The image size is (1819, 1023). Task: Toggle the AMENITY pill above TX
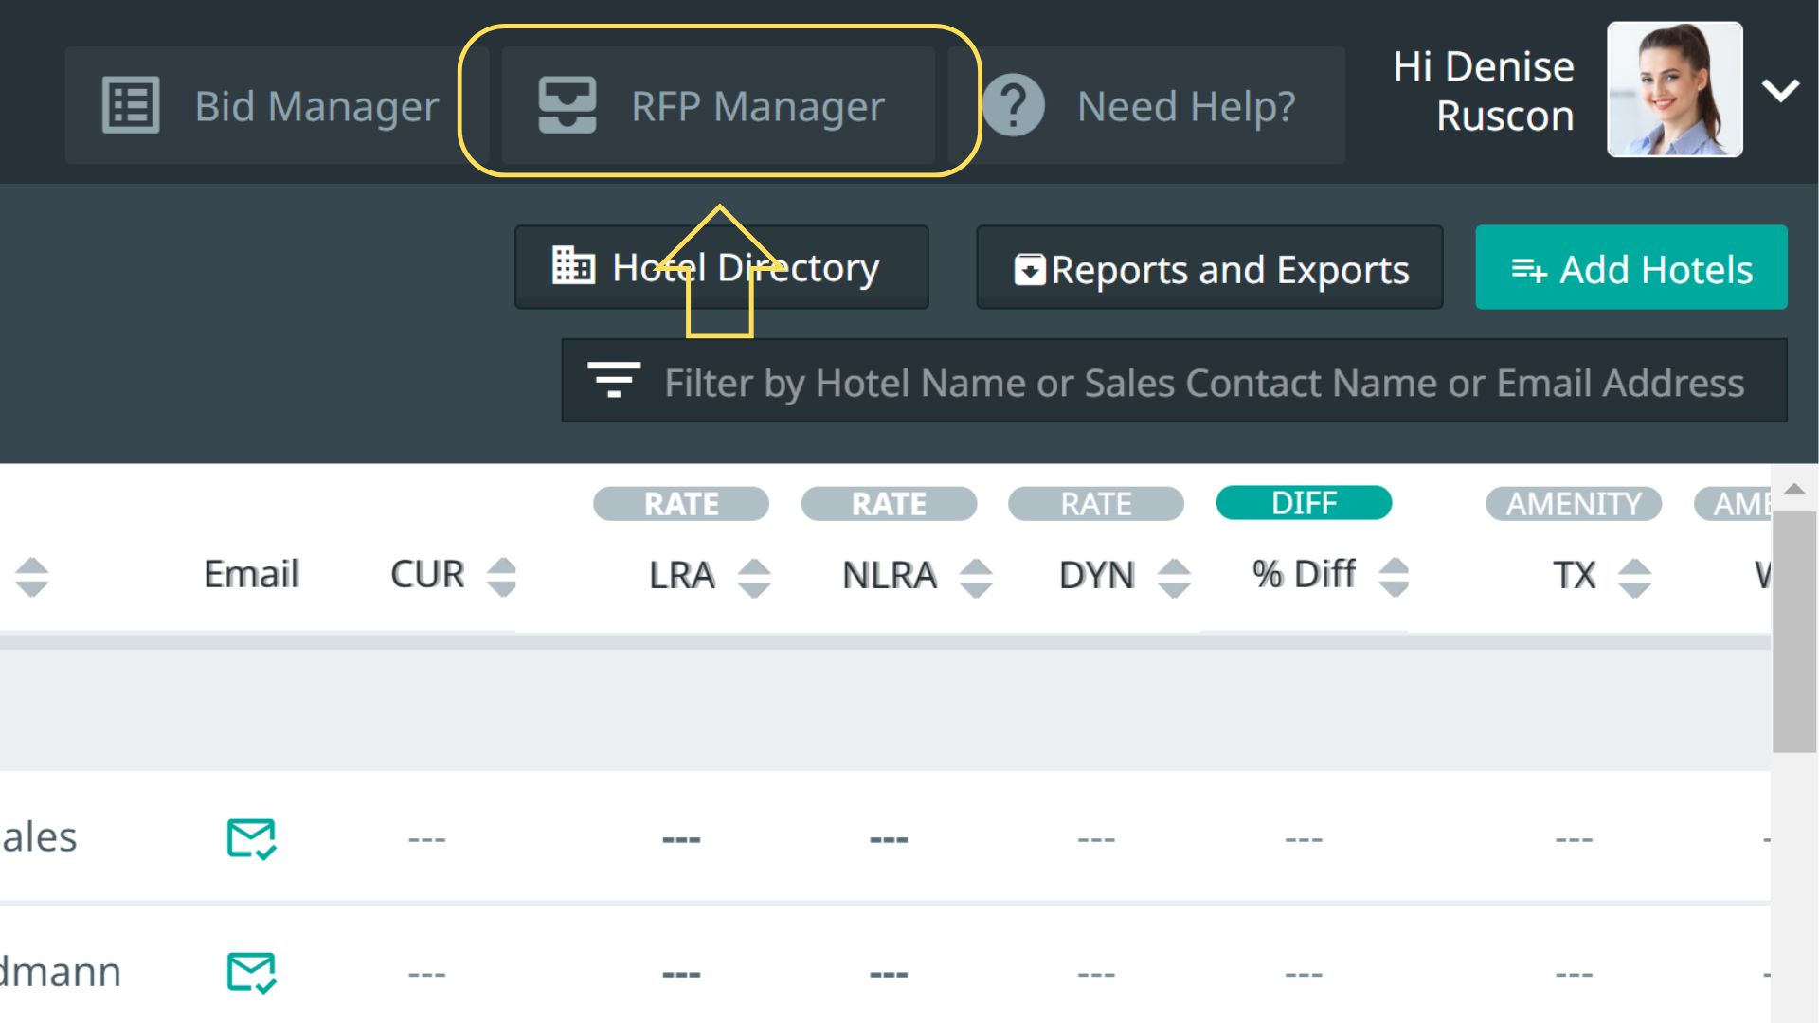coord(1574,504)
